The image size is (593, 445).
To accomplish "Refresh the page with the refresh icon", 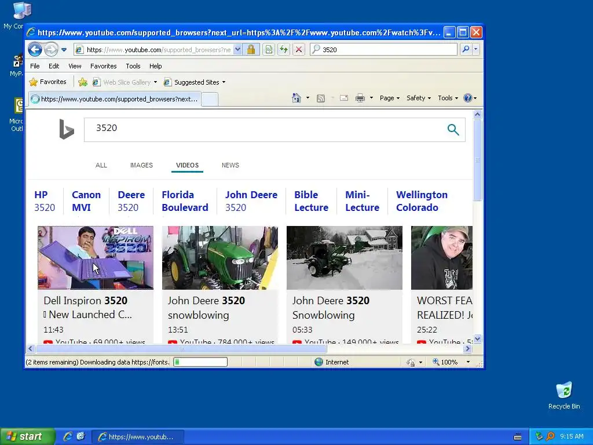I will coord(284,50).
